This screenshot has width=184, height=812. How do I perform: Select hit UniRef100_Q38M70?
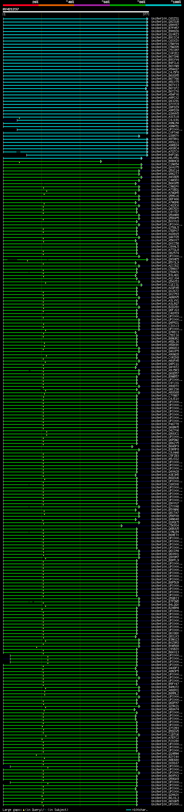pos(165,136)
